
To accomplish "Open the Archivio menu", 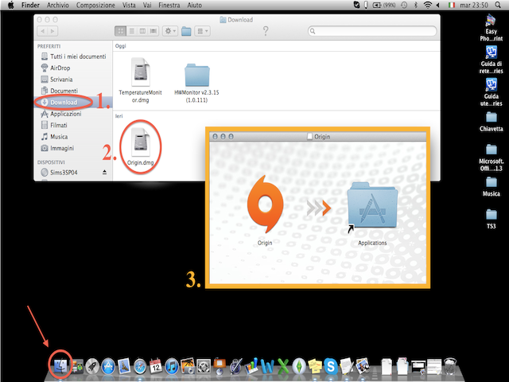I will coord(58,5).
